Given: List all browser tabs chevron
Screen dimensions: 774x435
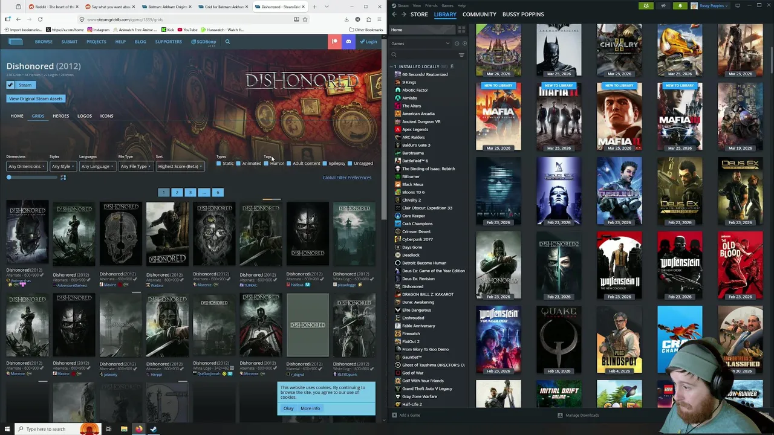Looking at the screenshot, I should [327, 7].
